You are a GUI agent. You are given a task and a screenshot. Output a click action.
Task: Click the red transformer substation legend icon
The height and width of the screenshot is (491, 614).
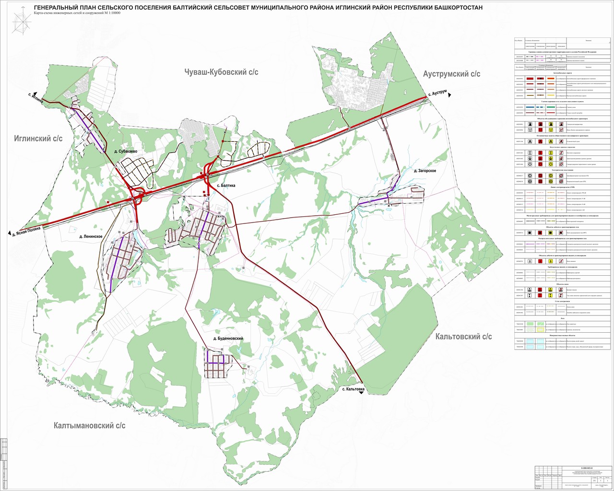click(540, 176)
